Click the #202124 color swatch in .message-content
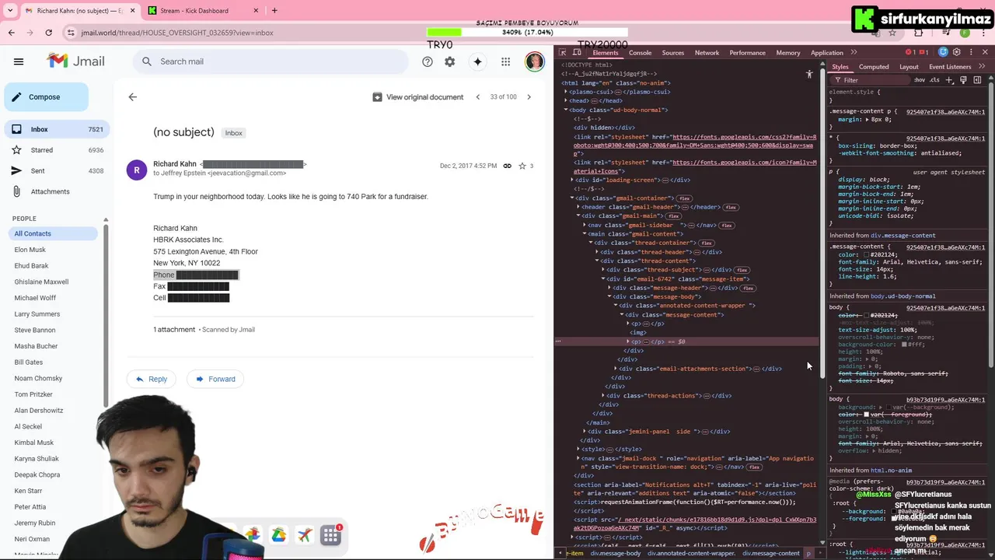This screenshot has width=995, height=560. pos(867,255)
